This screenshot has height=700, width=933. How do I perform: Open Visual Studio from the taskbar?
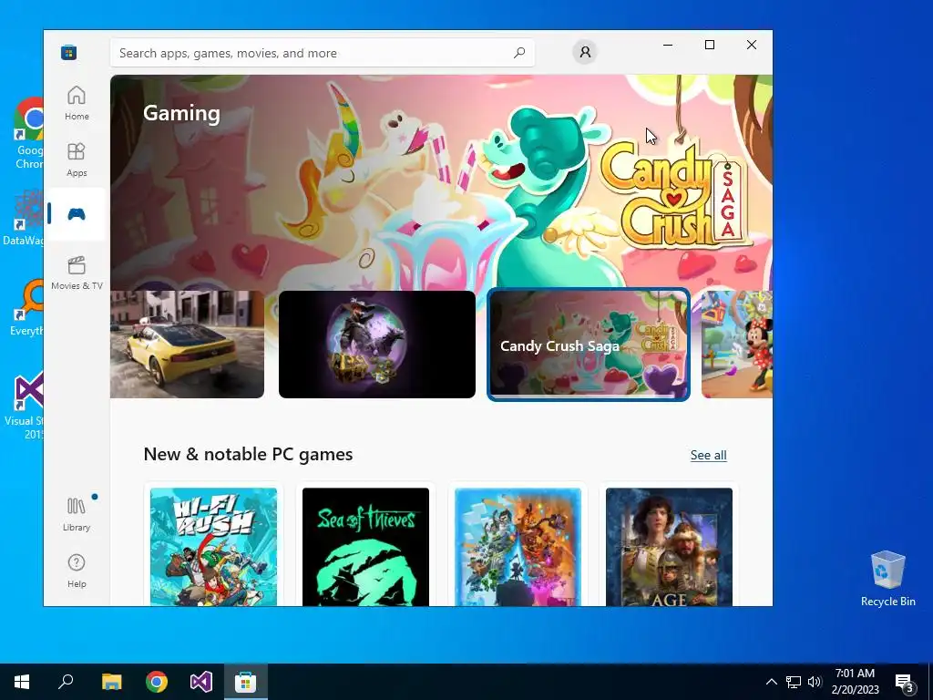coord(201,682)
